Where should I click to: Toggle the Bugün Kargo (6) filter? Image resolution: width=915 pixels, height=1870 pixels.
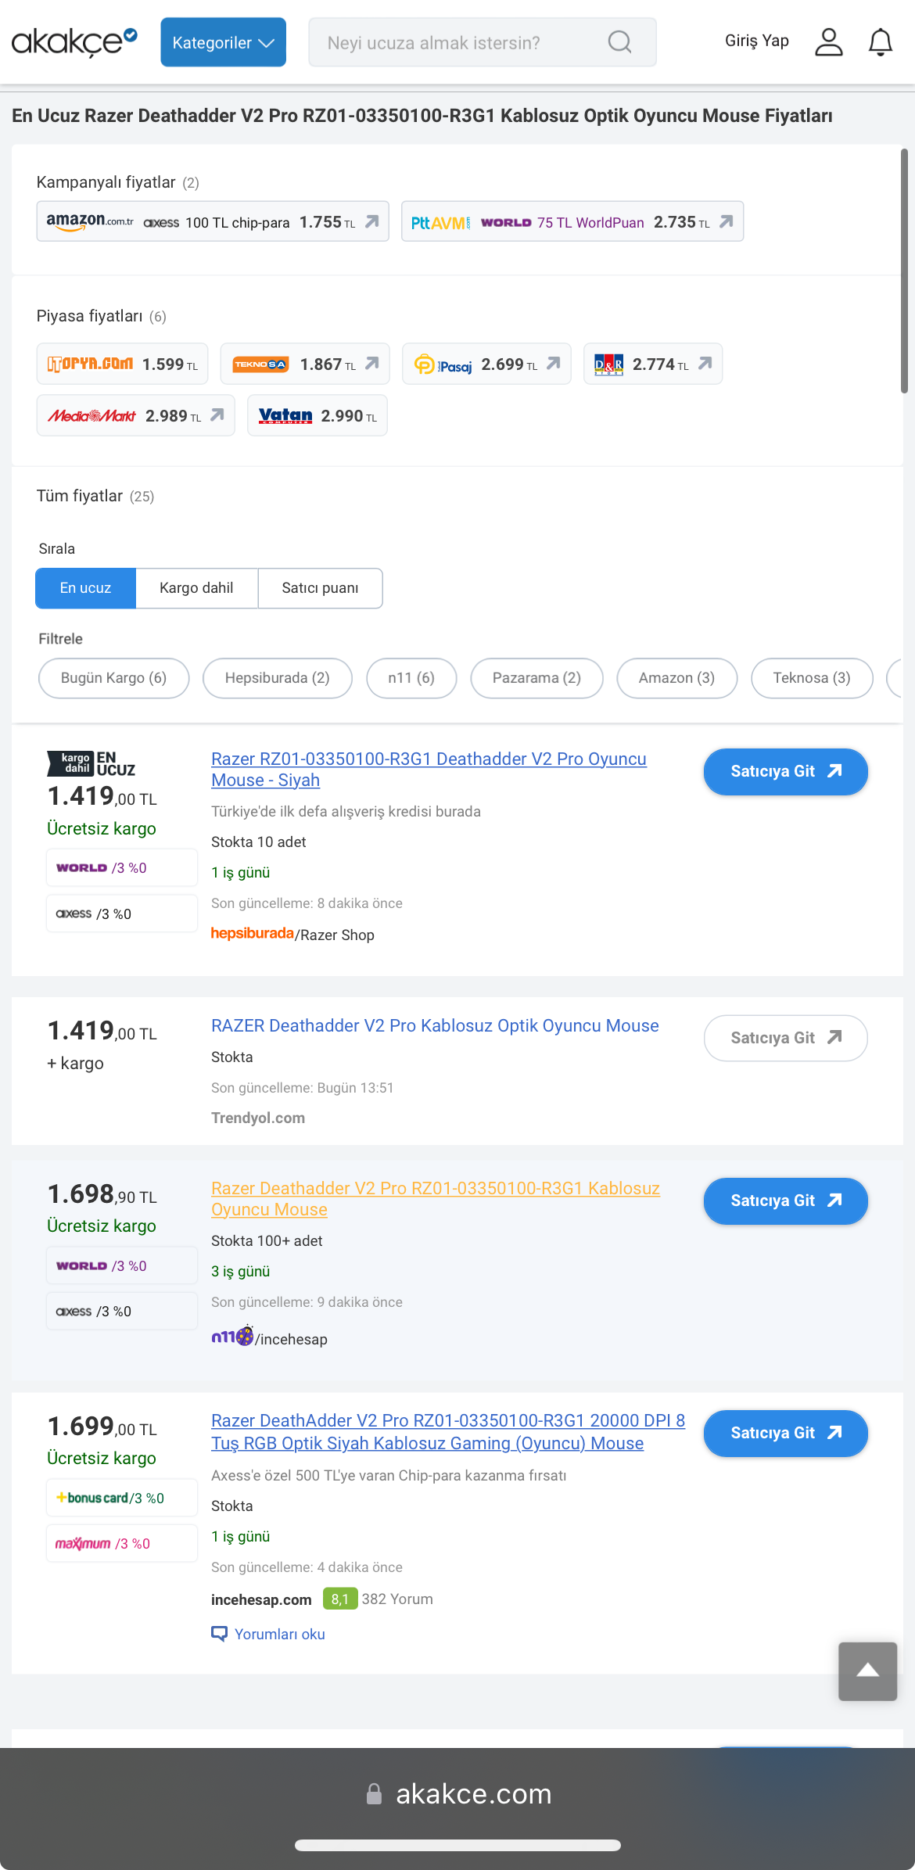pyautogui.click(x=113, y=678)
